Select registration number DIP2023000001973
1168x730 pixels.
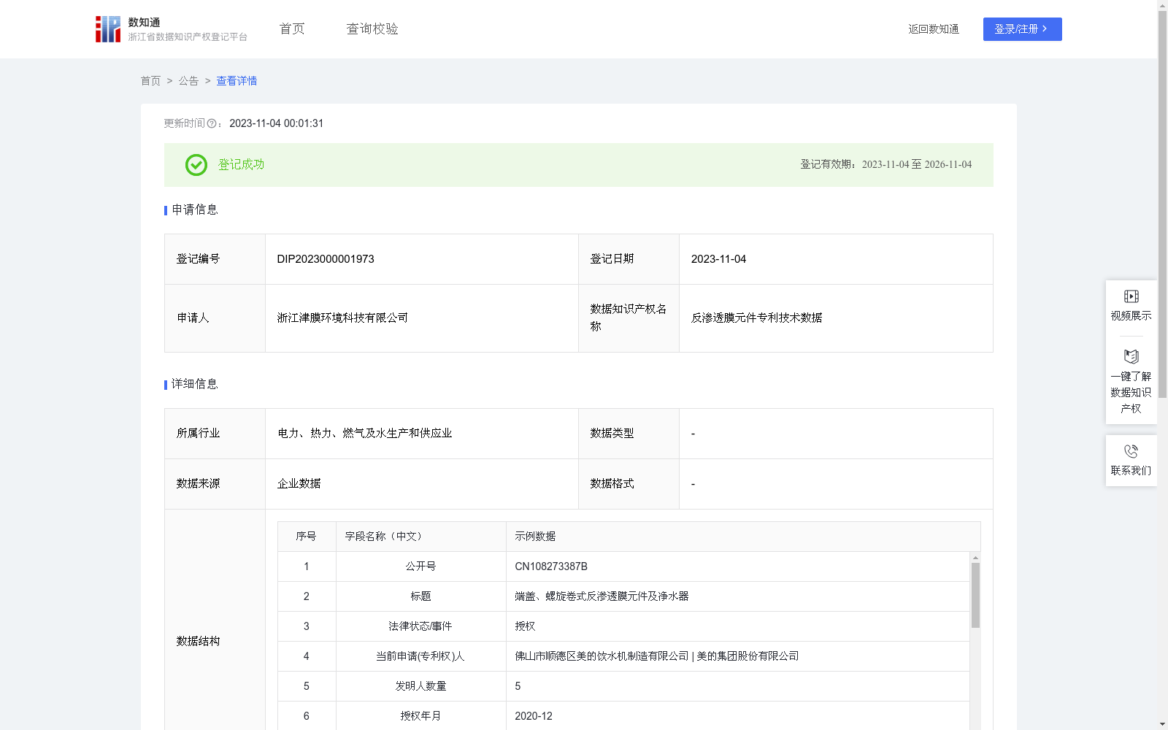point(326,259)
